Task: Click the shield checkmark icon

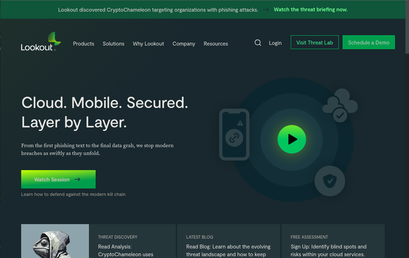Action: [x=330, y=181]
